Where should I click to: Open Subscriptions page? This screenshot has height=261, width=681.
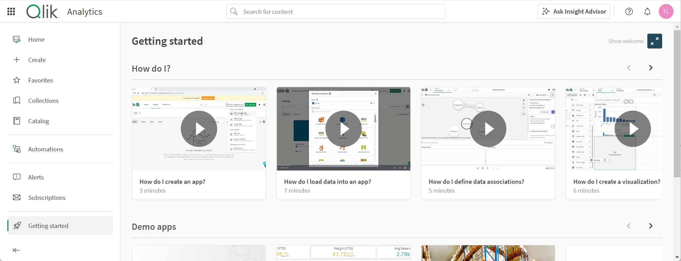[60, 197]
